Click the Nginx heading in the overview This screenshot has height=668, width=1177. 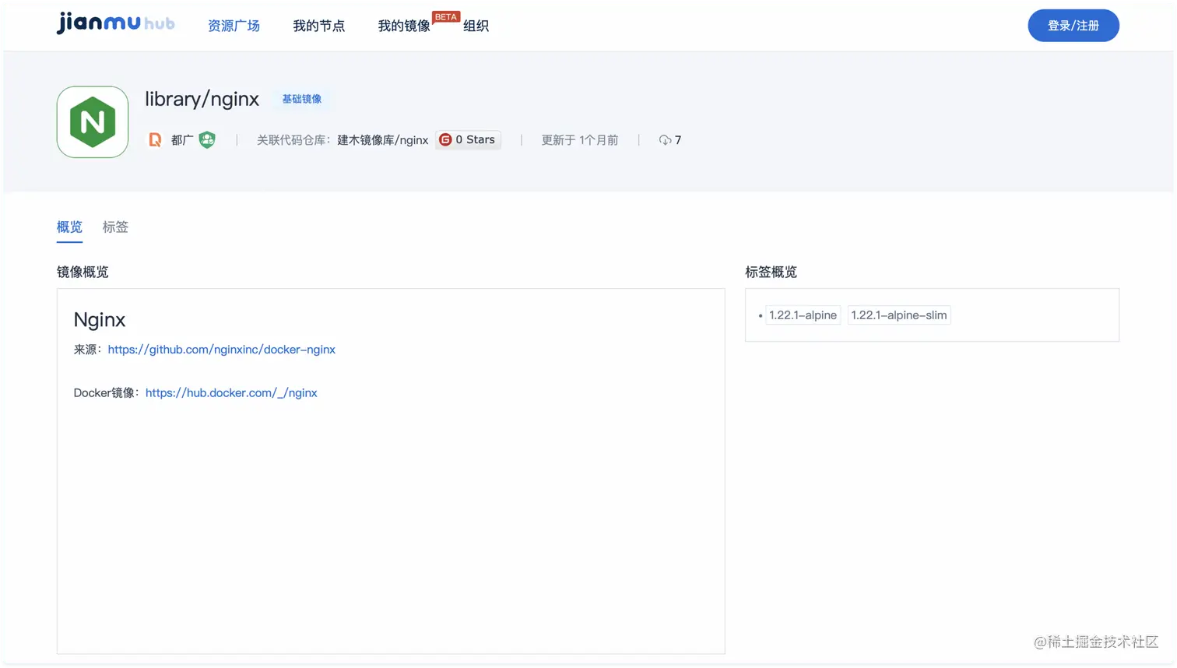pos(100,320)
